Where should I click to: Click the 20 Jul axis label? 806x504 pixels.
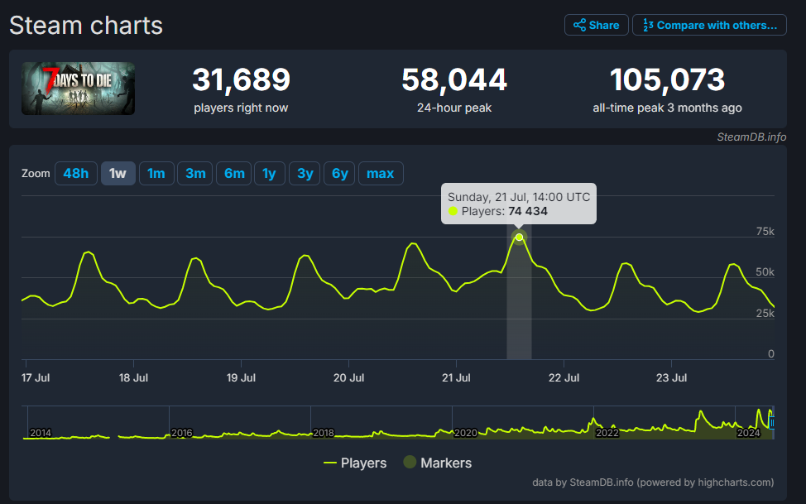348,377
